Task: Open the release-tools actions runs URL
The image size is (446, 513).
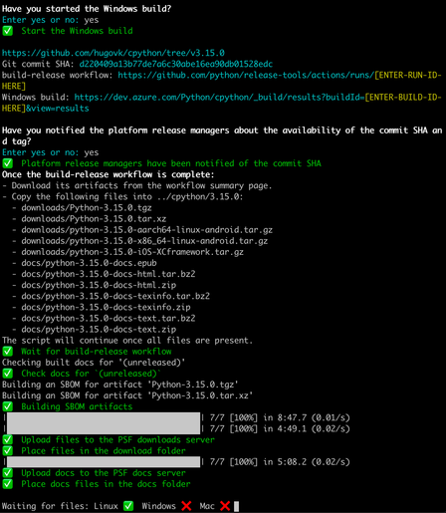Action: click(x=246, y=75)
